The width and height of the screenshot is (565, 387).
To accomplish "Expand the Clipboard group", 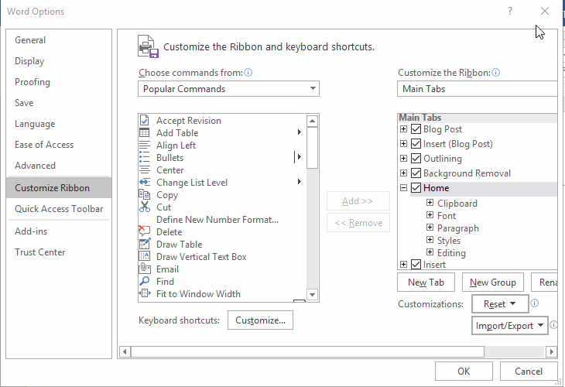I will [430, 203].
